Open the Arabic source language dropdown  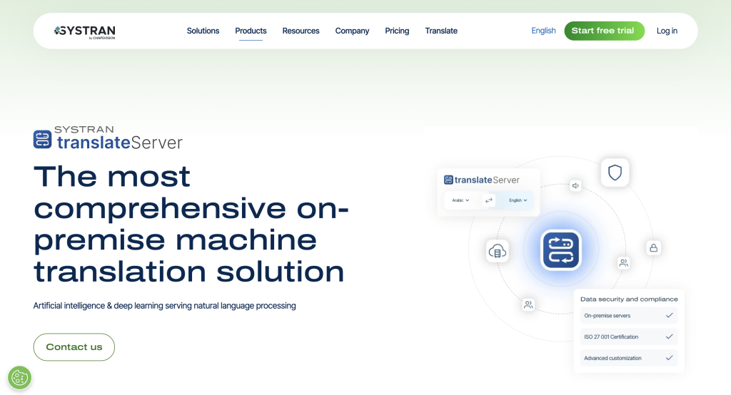(461, 200)
